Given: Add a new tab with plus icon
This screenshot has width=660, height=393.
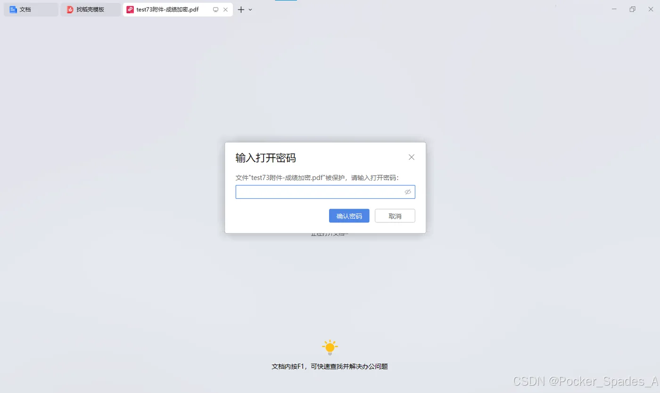Looking at the screenshot, I should pos(241,9).
